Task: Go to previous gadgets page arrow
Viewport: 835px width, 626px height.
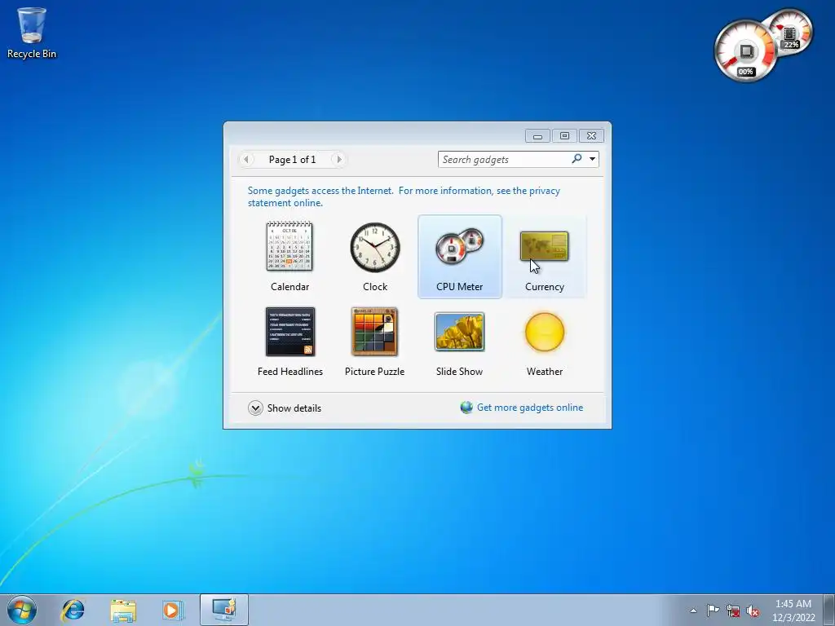Action: pos(246,159)
